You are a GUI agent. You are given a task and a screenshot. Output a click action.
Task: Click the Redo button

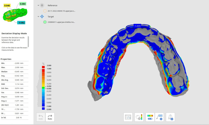point(50,117)
